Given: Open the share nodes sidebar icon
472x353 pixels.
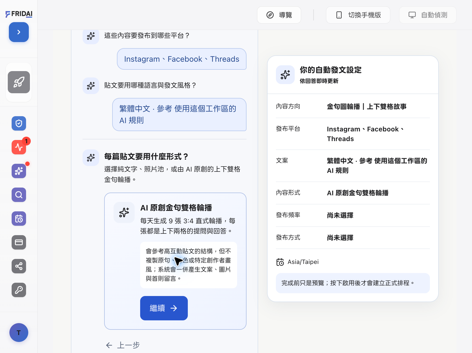Looking at the screenshot, I should pos(19,266).
